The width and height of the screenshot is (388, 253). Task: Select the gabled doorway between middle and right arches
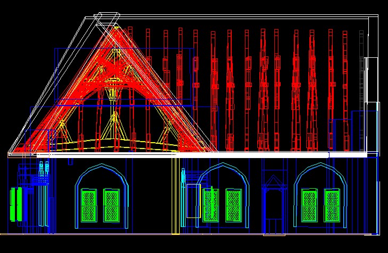(274, 207)
